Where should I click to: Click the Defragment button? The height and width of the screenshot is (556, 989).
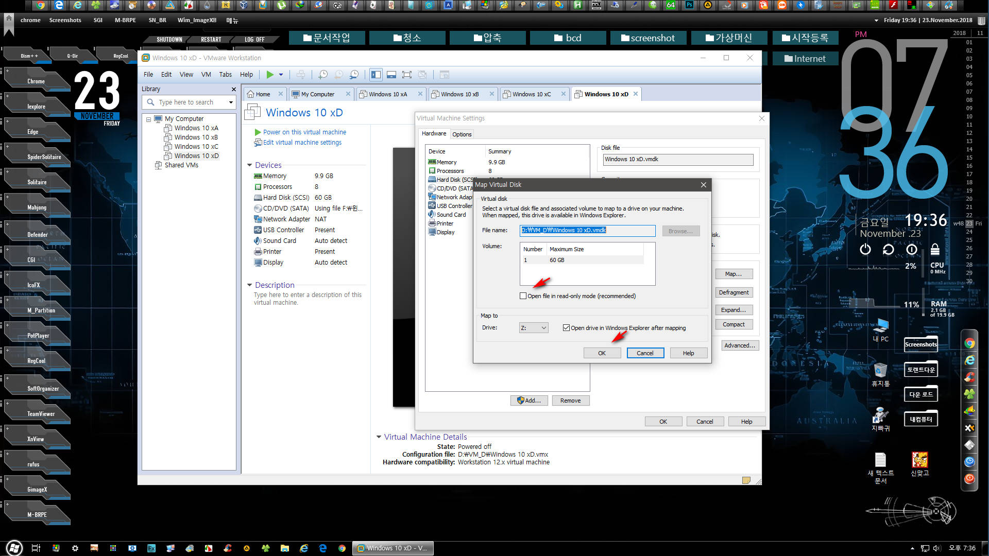click(x=734, y=292)
